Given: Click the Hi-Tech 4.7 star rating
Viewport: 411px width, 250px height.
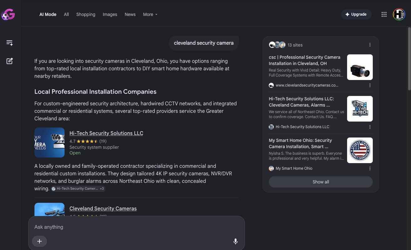Looking at the screenshot, I should tap(88, 141).
